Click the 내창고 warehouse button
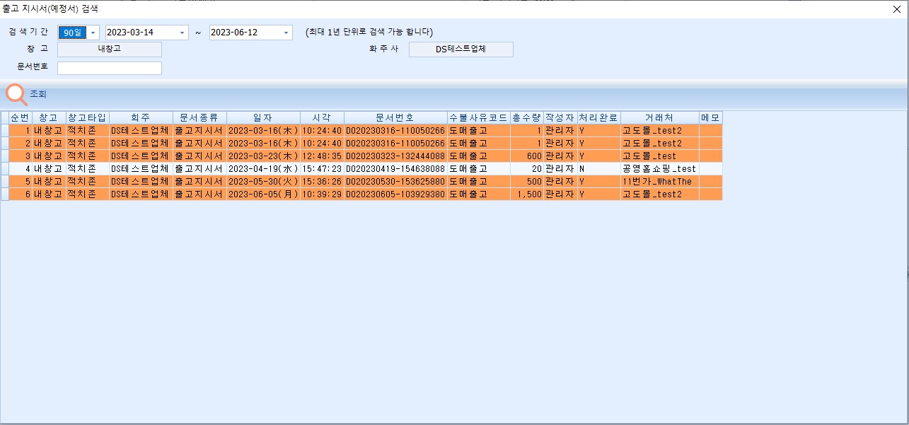The image size is (909, 425). pos(109,50)
